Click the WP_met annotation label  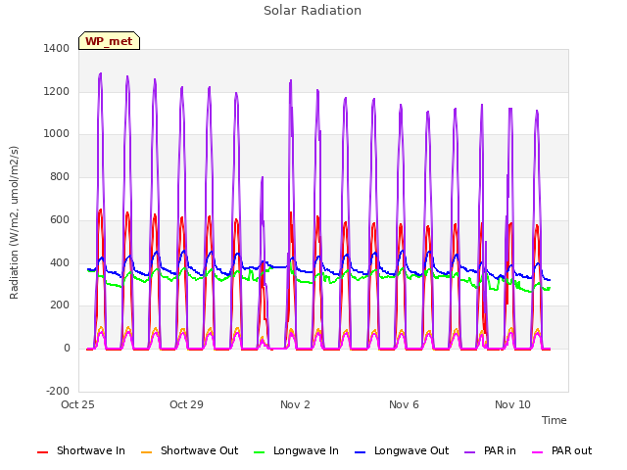109,41
